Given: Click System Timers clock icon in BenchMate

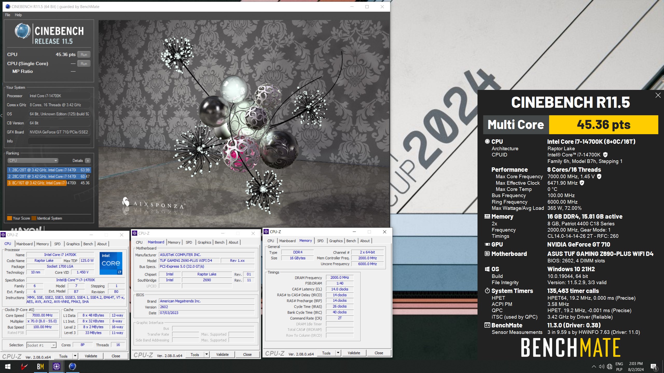Looking at the screenshot, I should click(487, 291).
